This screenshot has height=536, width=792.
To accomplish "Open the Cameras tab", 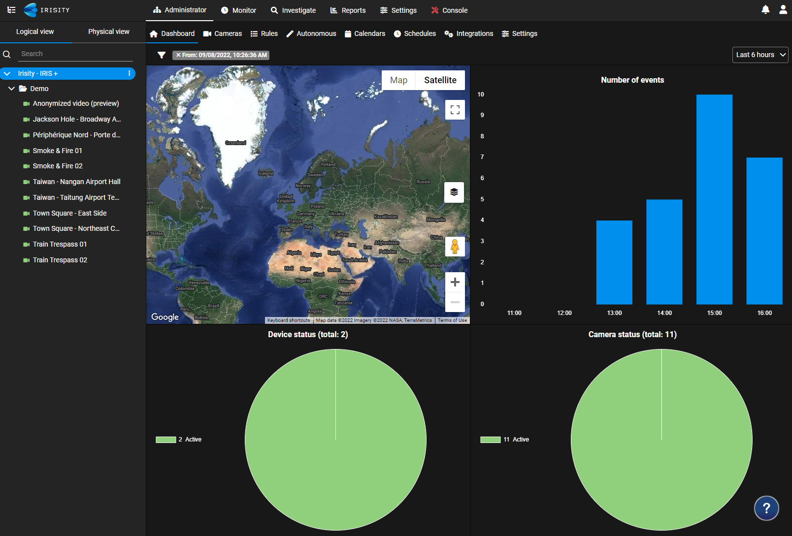I will tap(223, 33).
